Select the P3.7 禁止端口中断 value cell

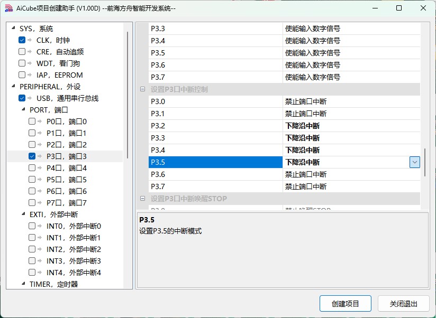coord(351,186)
